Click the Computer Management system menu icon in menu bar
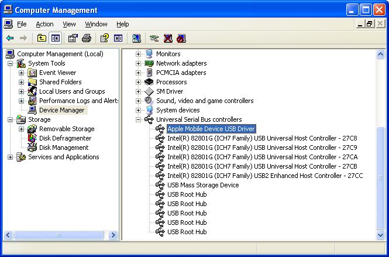This screenshot has height=257, width=389. tap(8, 24)
